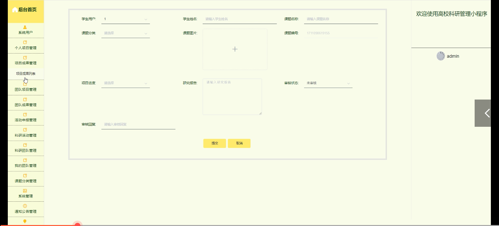Click the 取消 button
This screenshot has height=226, width=499.
click(239, 143)
